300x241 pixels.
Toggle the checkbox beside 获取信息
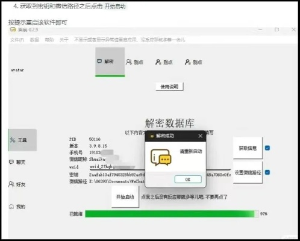coord(267,148)
